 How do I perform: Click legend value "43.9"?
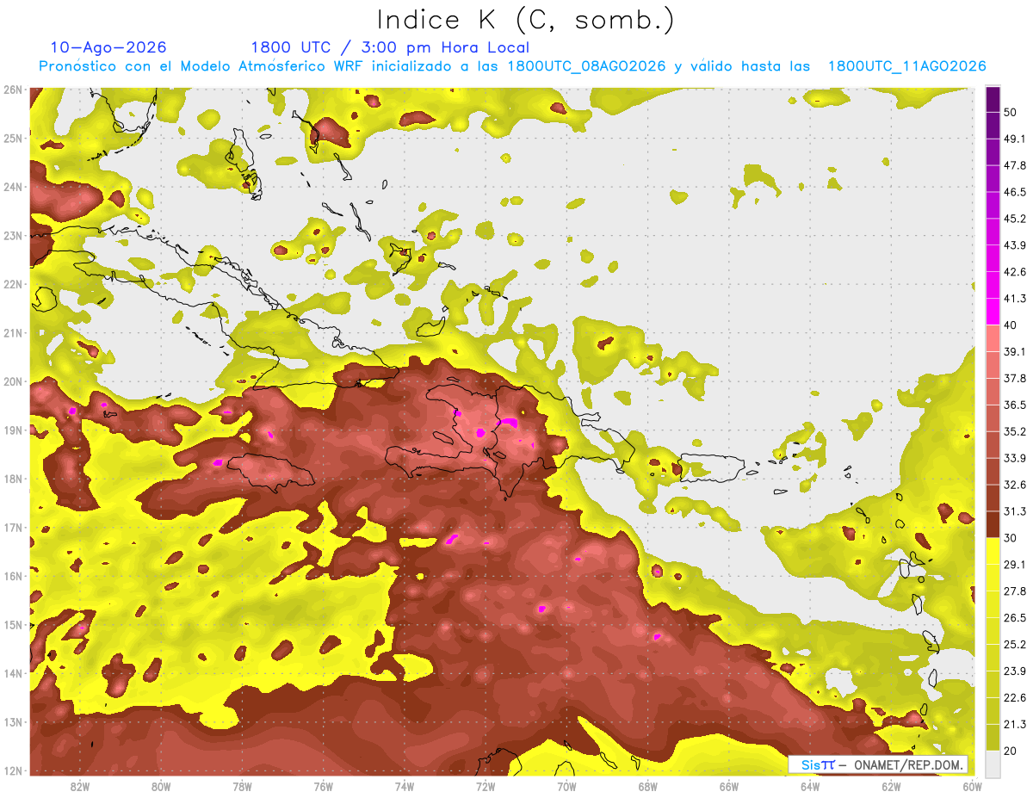pos(1014,245)
